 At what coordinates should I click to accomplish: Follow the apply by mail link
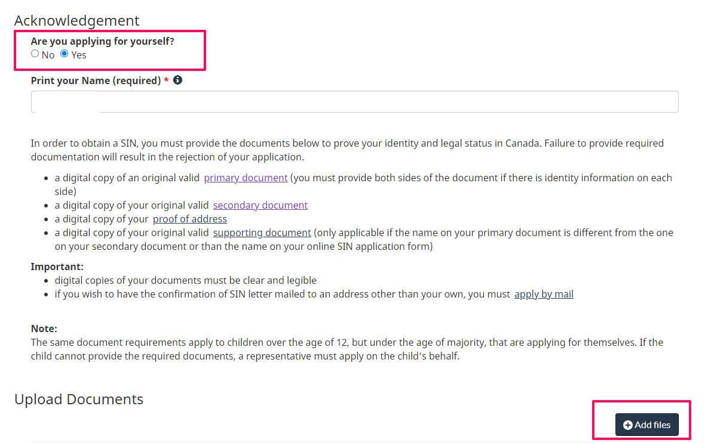544,294
